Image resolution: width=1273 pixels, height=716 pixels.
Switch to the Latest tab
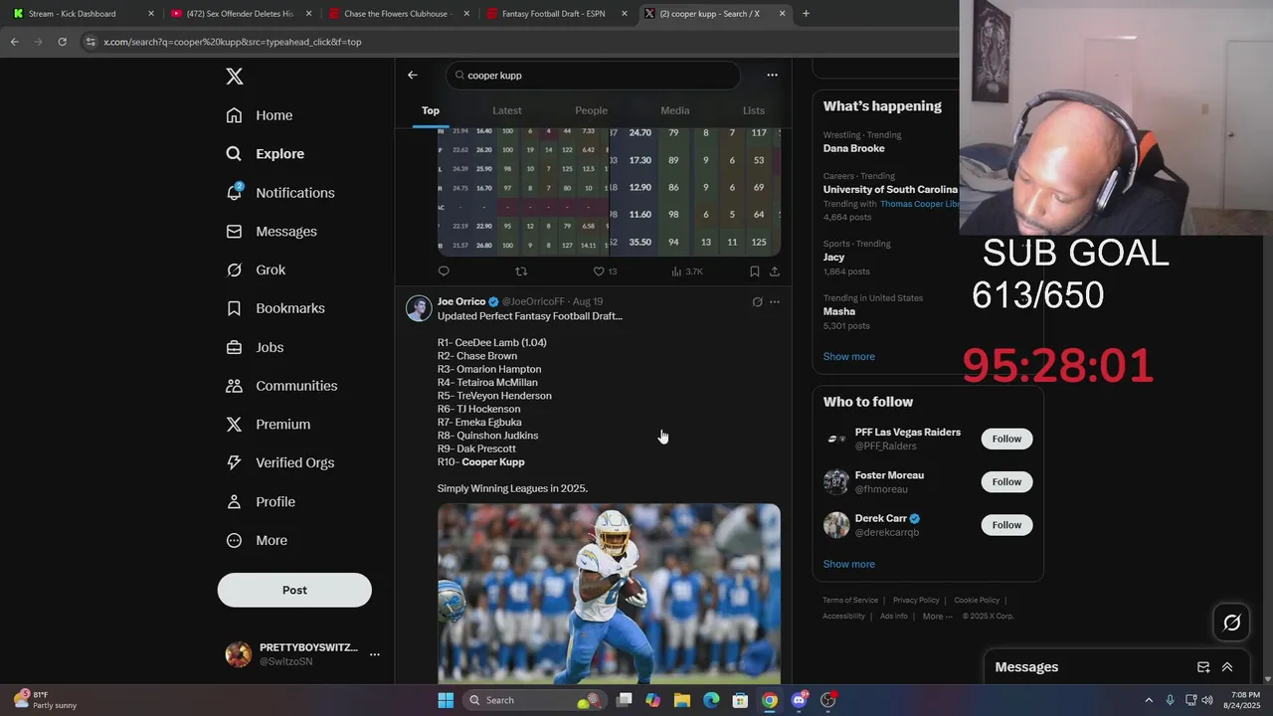point(507,110)
